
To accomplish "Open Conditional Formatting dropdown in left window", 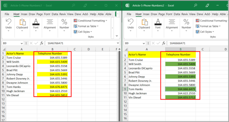I will pyautogui.click(x=92, y=21).
